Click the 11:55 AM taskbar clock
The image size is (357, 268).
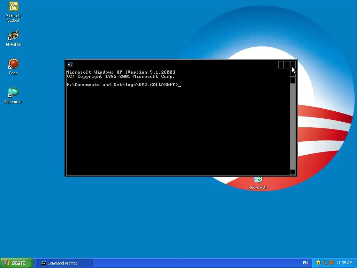[344, 263]
